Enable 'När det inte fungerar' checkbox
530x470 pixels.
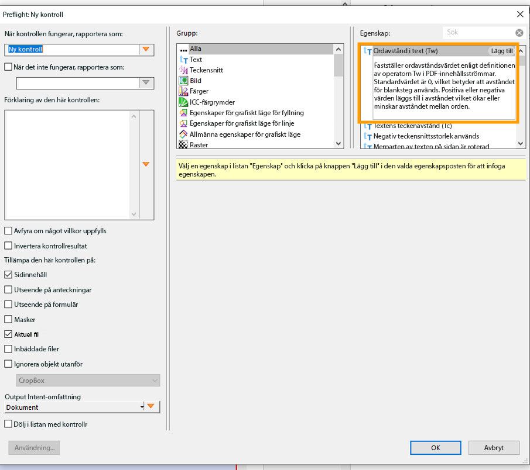pyautogui.click(x=8, y=67)
